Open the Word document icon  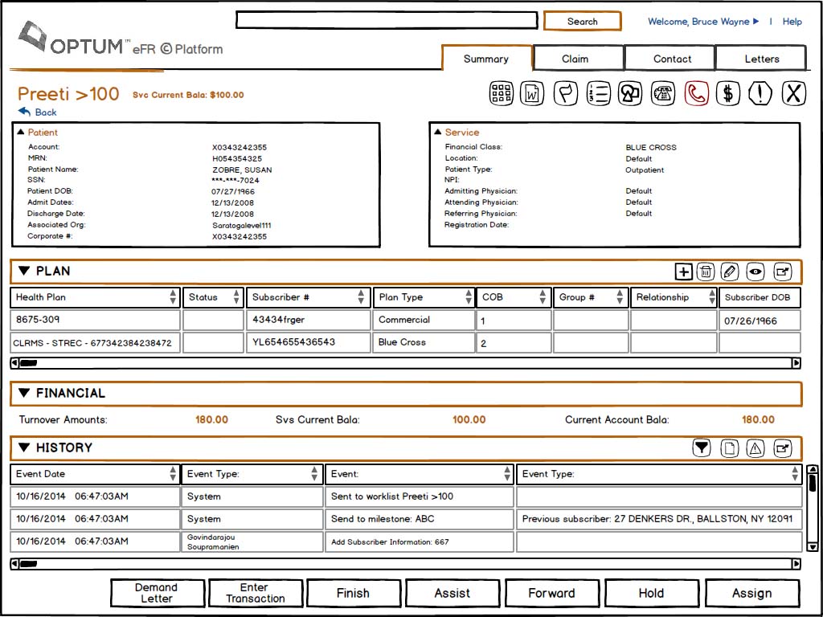(531, 94)
